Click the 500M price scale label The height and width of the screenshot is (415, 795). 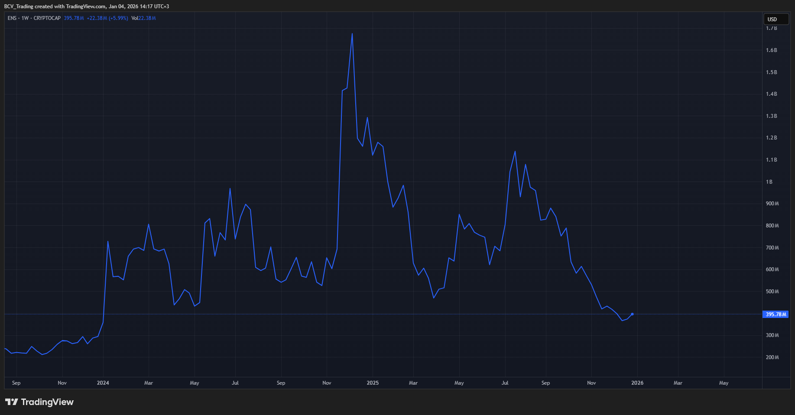point(772,292)
